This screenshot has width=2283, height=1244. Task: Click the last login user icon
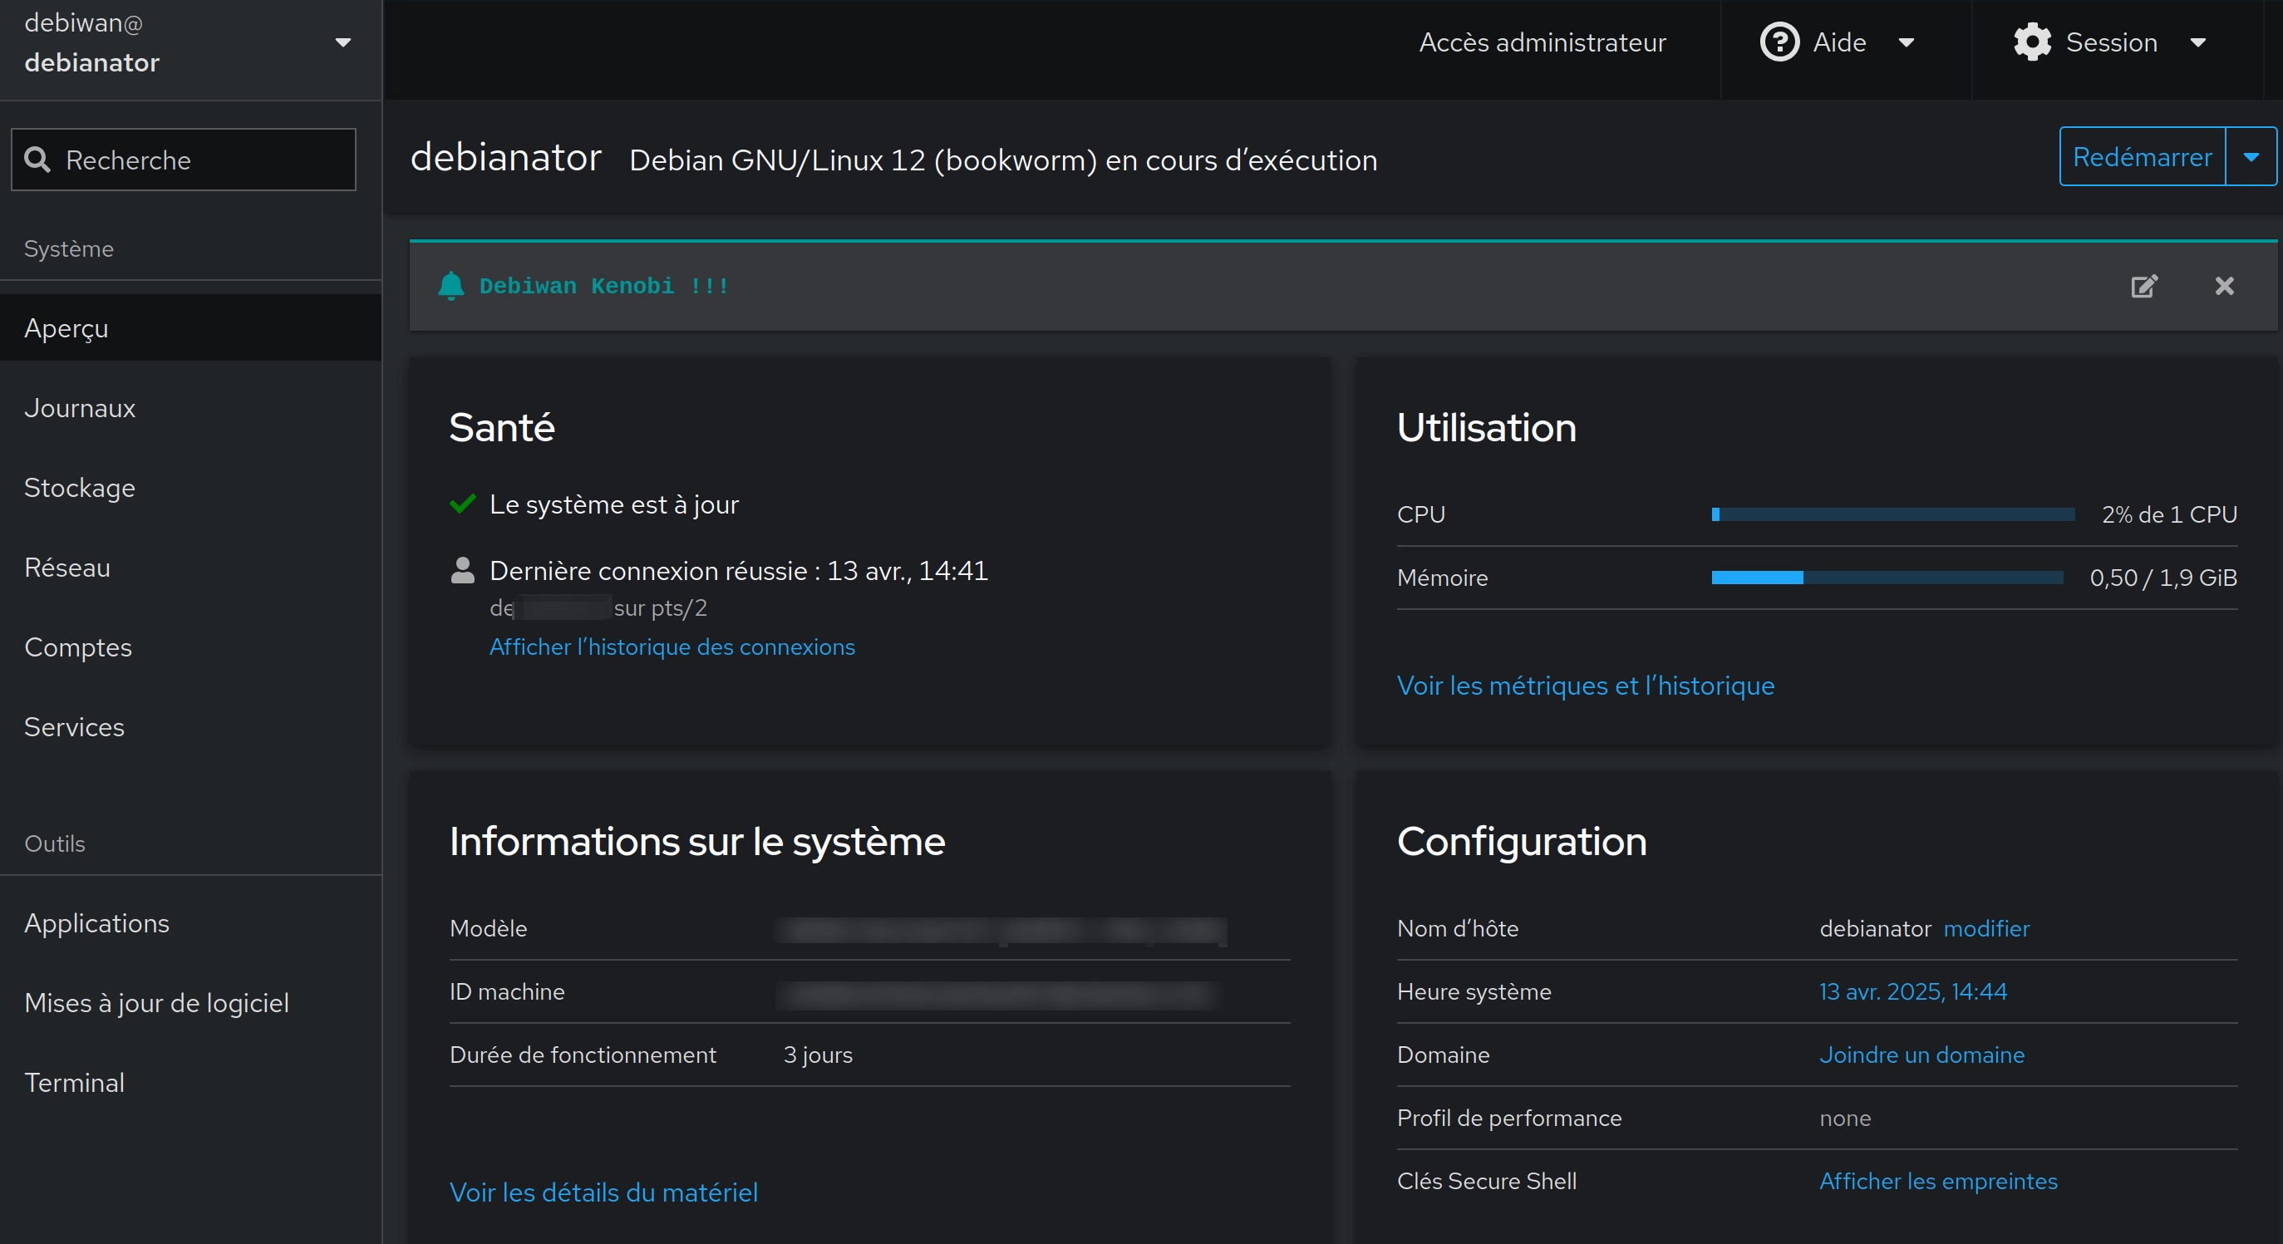click(463, 571)
